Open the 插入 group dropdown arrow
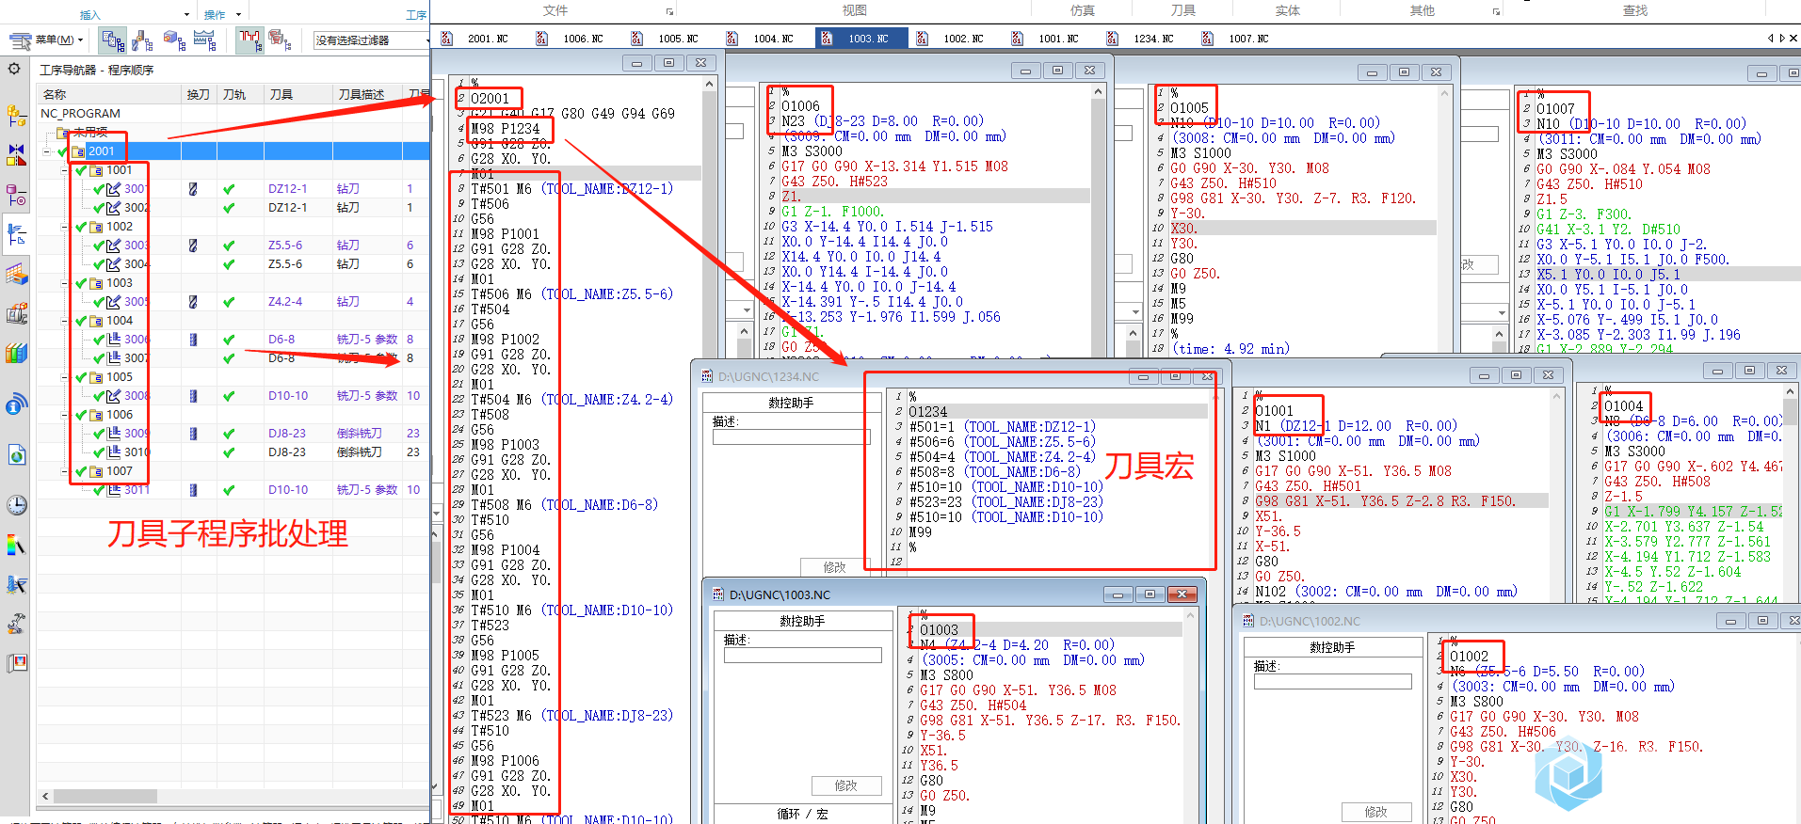Viewport: 1801px width, 824px height. (x=186, y=15)
